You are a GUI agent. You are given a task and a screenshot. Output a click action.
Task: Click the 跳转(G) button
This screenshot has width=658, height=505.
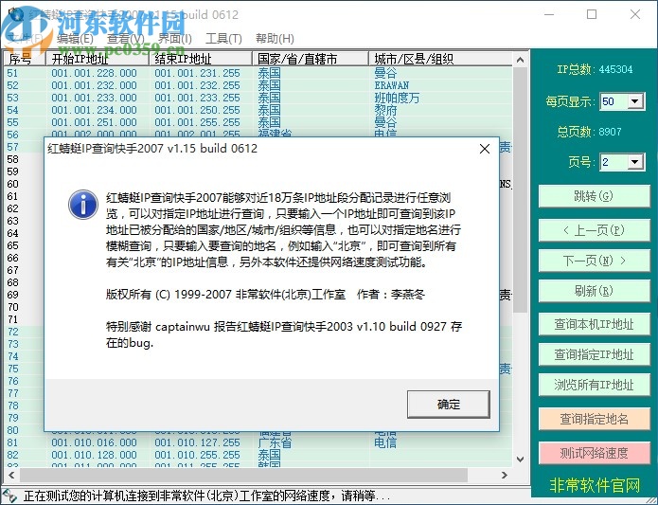[x=594, y=196]
